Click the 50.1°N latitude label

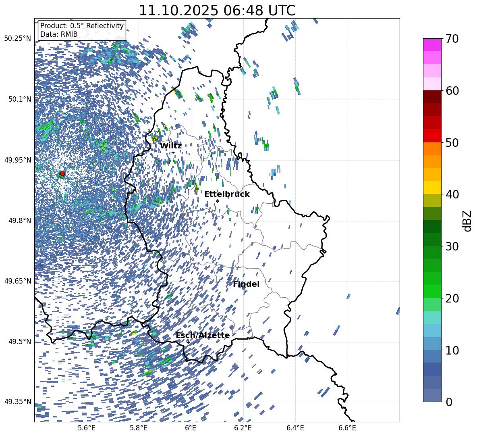19,99
